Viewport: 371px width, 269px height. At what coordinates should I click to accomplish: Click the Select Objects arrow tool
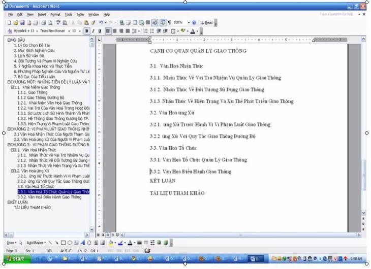(21, 243)
